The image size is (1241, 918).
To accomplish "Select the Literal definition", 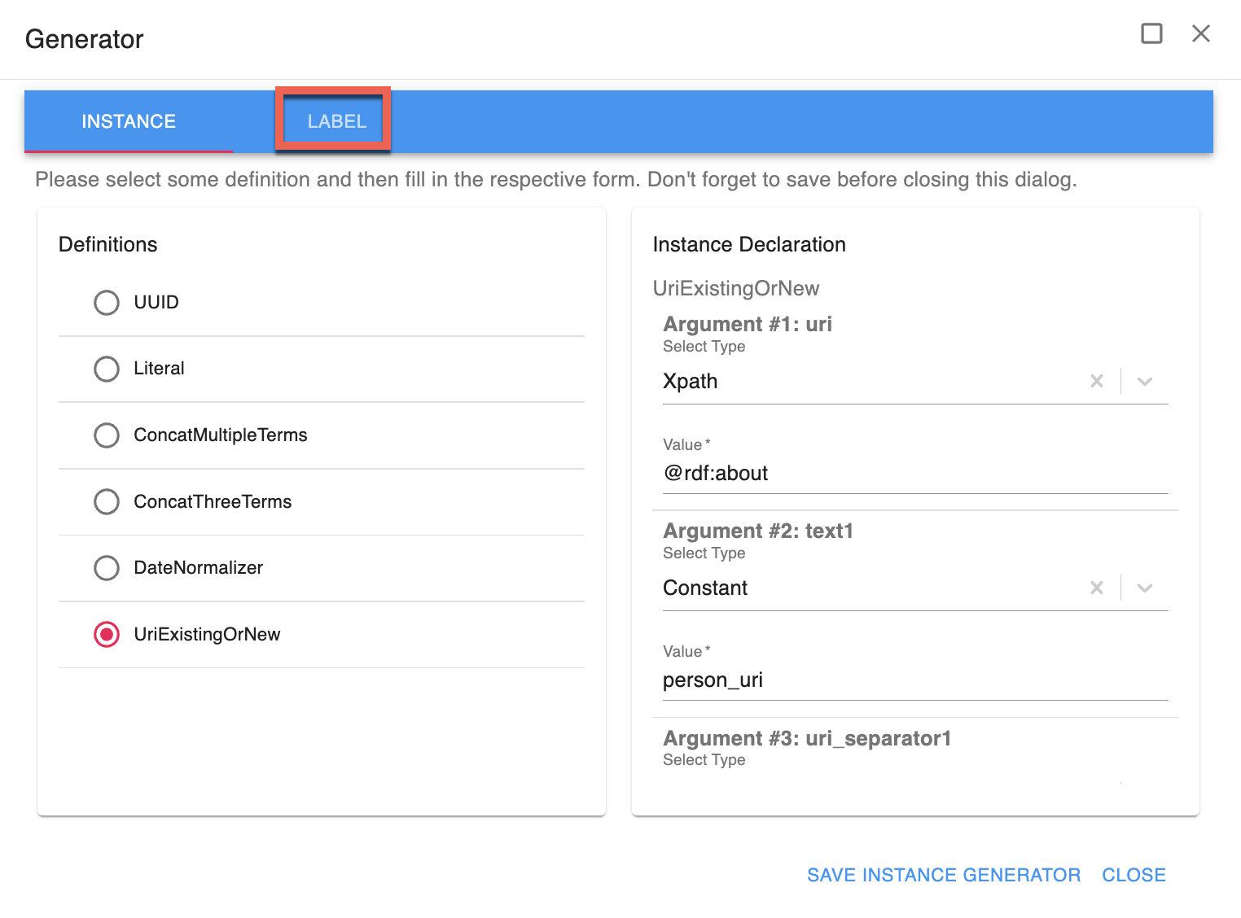I will tap(107, 369).
